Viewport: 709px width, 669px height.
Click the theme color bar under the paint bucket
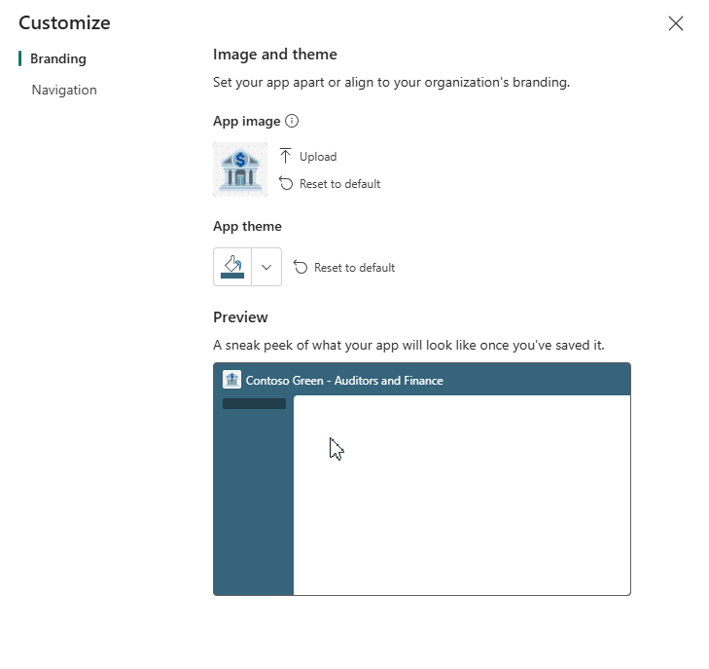(232, 277)
